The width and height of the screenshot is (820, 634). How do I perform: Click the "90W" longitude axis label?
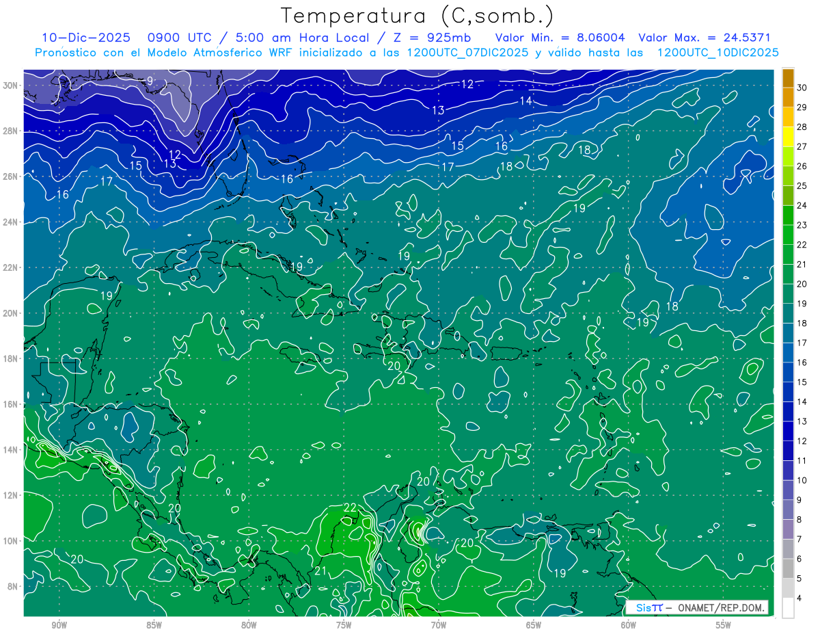click(59, 625)
